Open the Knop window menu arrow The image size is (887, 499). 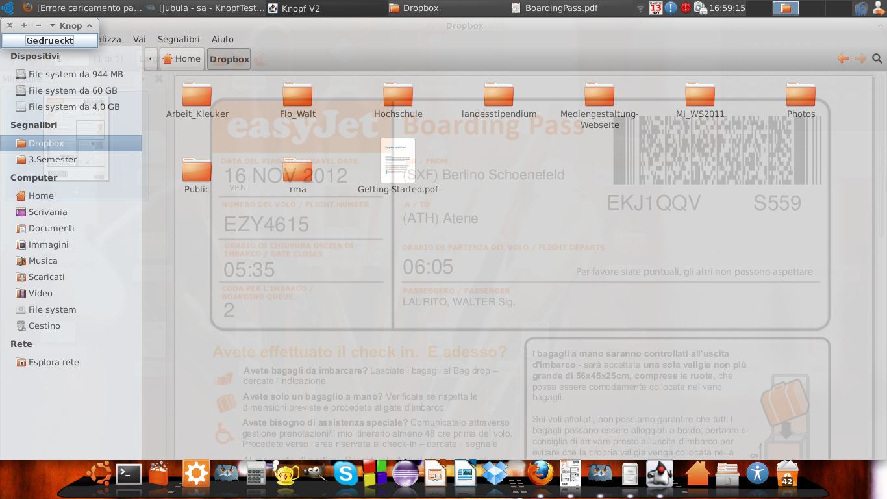point(53,25)
